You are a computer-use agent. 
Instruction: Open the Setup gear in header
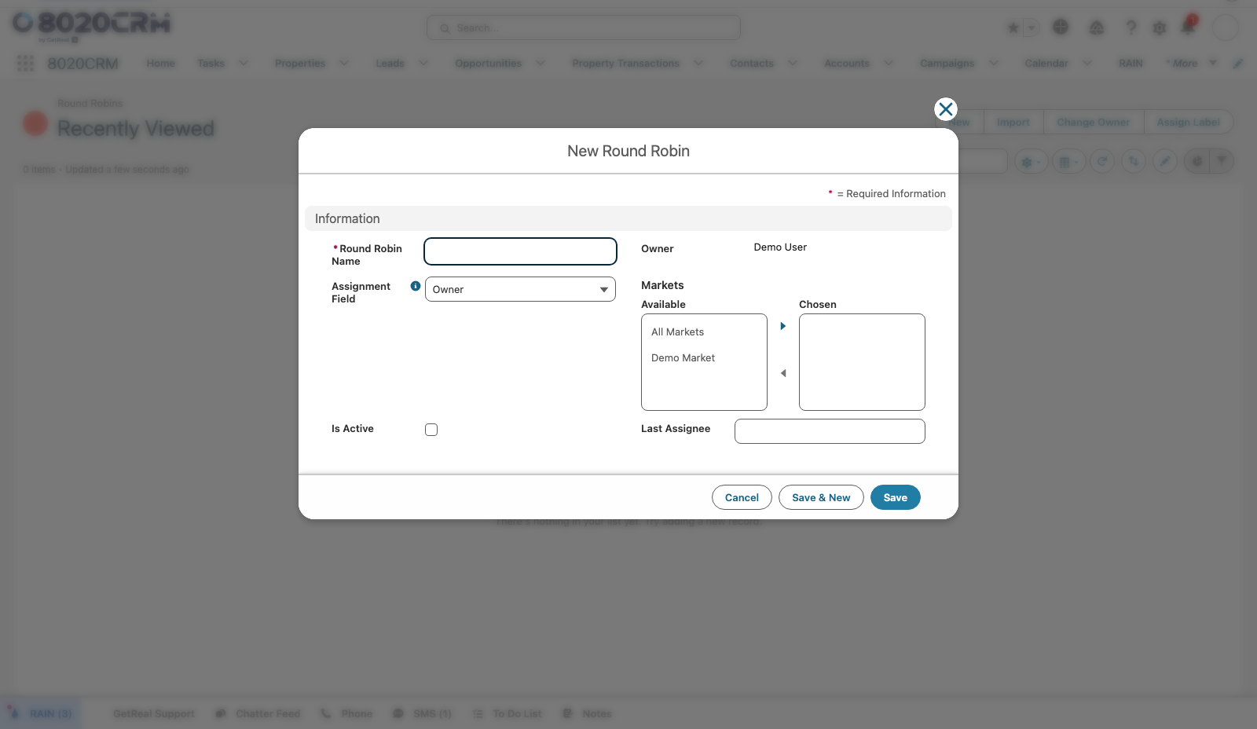pos(1160,28)
